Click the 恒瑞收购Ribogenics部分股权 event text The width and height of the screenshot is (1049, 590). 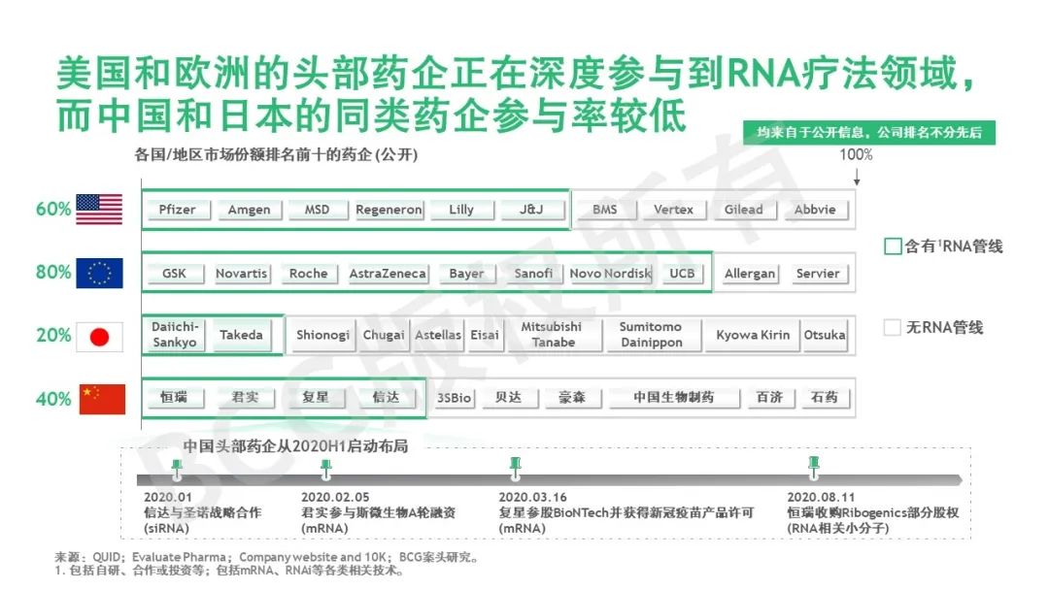coord(872,512)
